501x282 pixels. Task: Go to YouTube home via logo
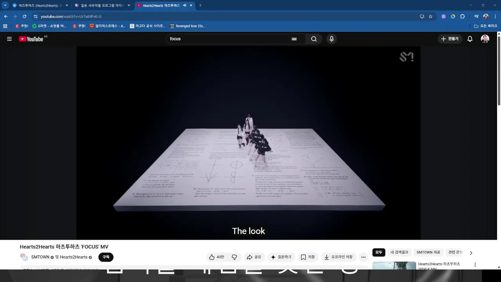click(31, 39)
